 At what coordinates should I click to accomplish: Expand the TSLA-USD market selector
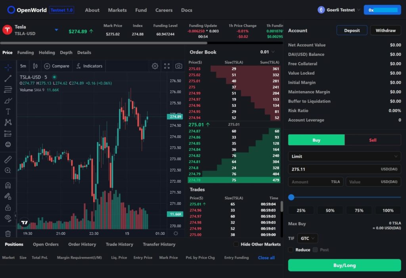[x=56, y=30]
